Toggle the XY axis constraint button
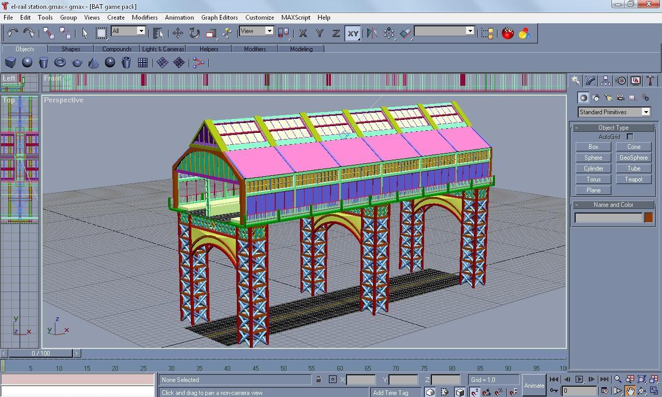 click(353, 33)
